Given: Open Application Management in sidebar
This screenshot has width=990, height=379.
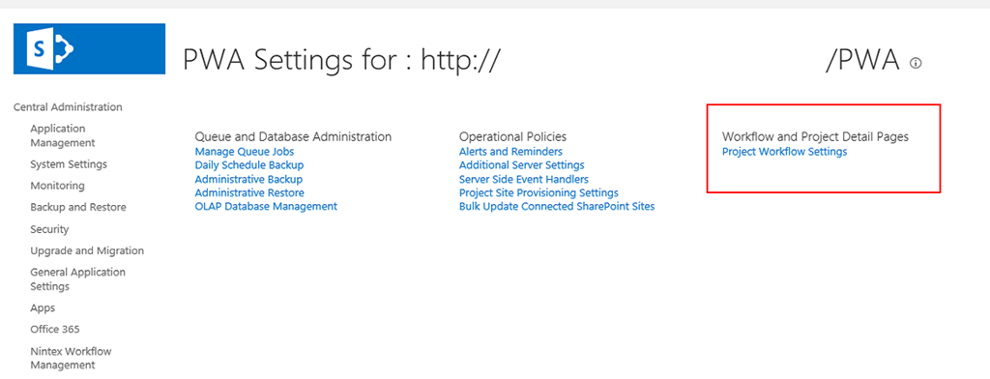Looking at the screenshot, I should (x=63, y=135).
